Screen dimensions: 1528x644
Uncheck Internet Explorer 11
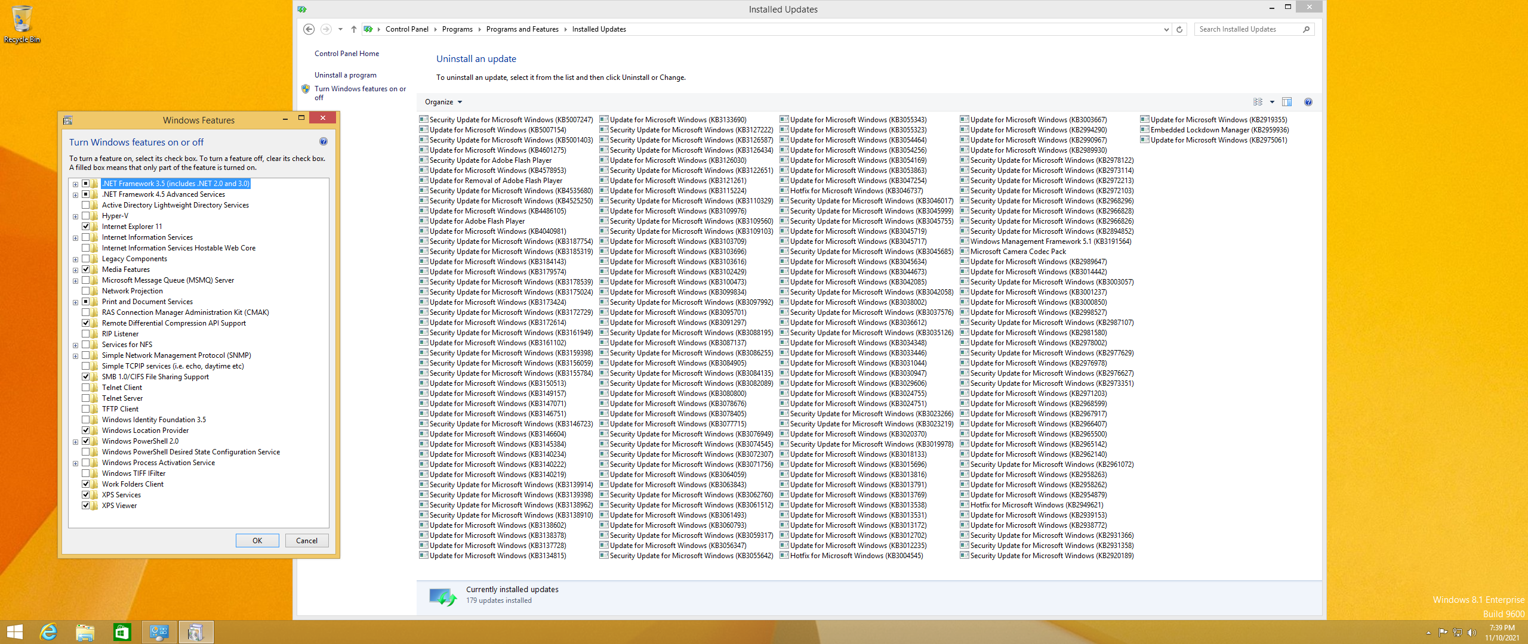pos(85,227)
